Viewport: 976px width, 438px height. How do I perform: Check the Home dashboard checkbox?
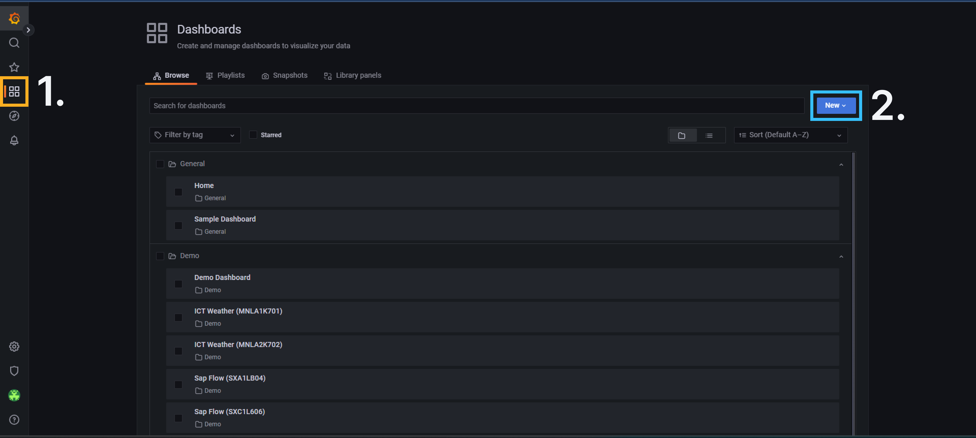[x=178, y=192]
